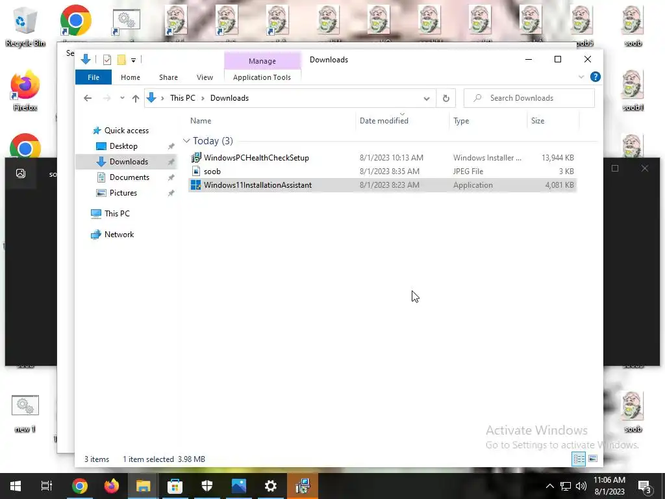
Task: Go forward with the Forward arrow
Action: (x=107, y=98)
